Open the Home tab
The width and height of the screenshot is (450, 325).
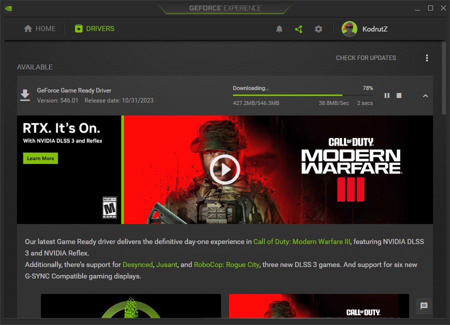coord(39,28)
